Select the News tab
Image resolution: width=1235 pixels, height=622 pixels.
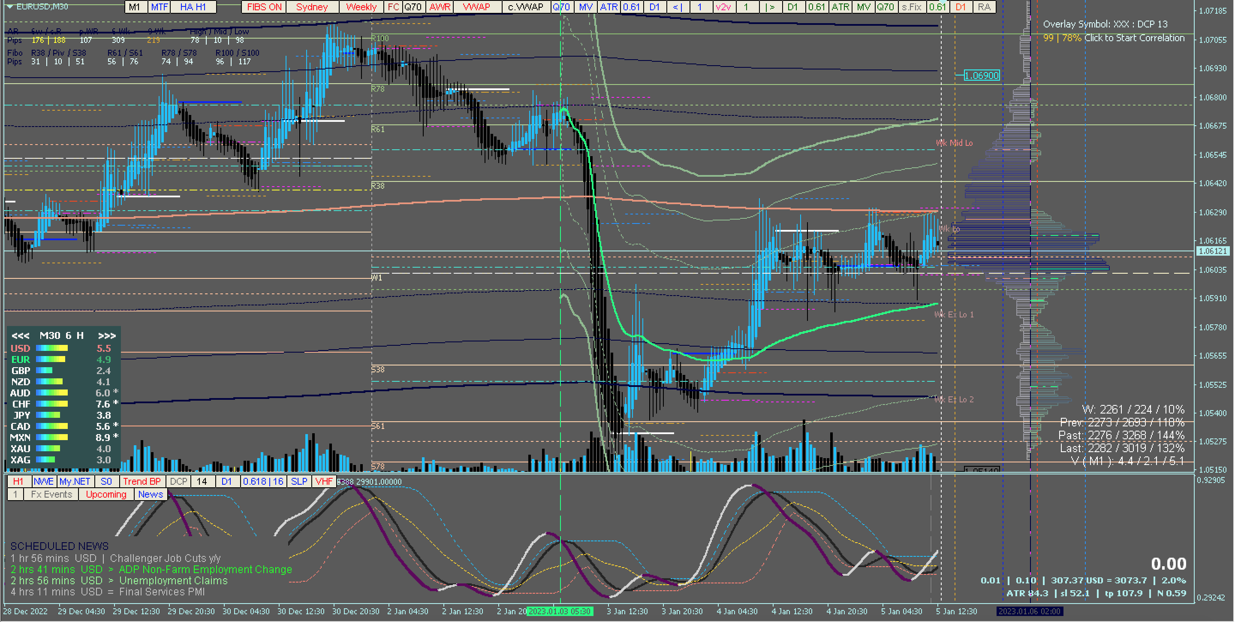click(x=151, y=495)
